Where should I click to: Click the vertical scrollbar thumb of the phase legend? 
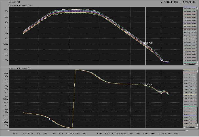tap(198, 116)
